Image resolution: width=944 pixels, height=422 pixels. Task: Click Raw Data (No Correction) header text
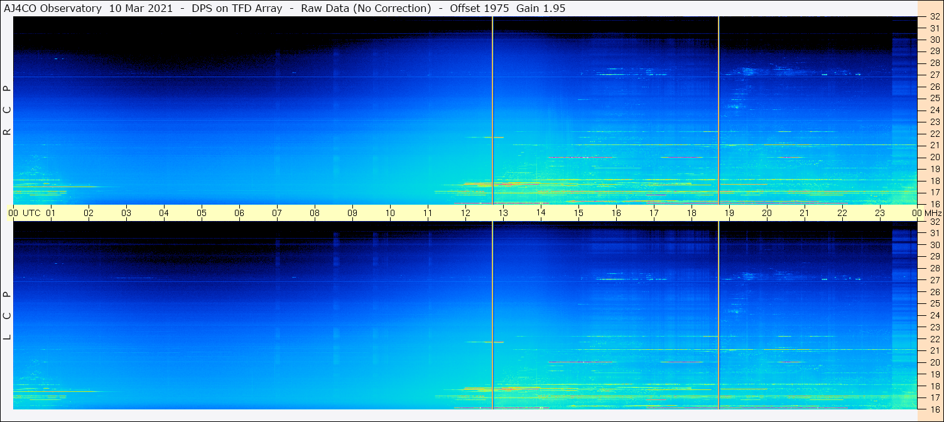[366, 8]
